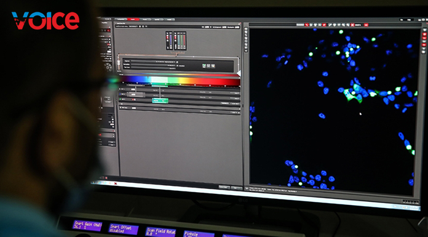
Task: Click the green square icon in beam path panel
Action: point(204,66)
